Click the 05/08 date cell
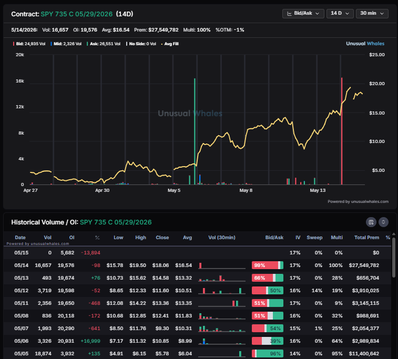The image size is (398, 359). click(22, 315)
